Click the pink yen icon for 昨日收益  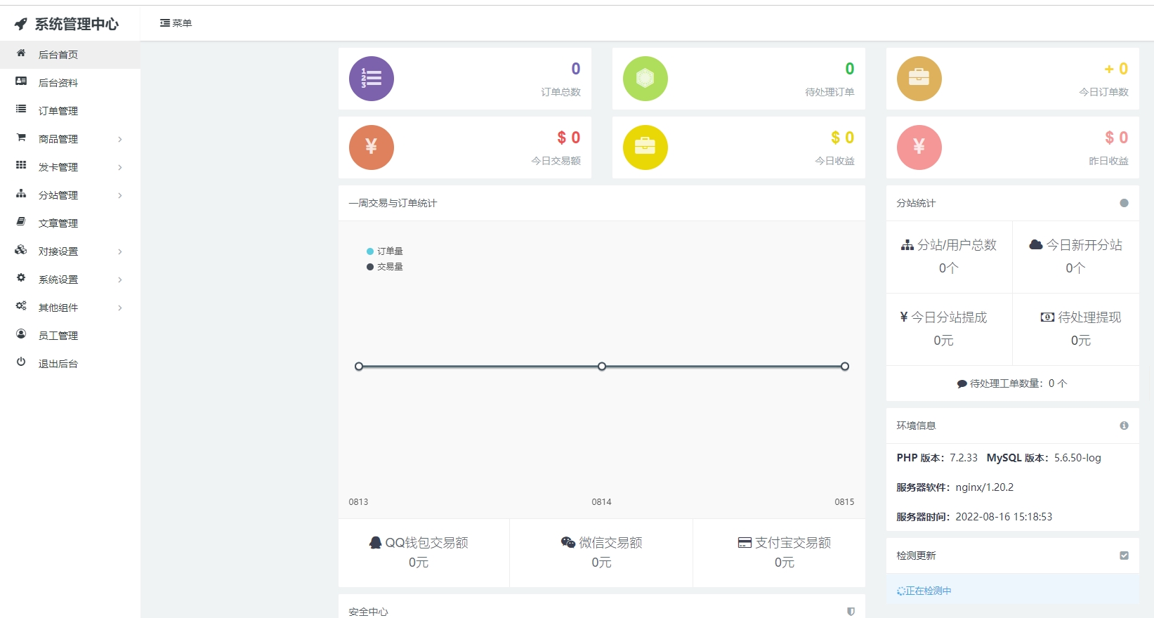tap(919, 147)
